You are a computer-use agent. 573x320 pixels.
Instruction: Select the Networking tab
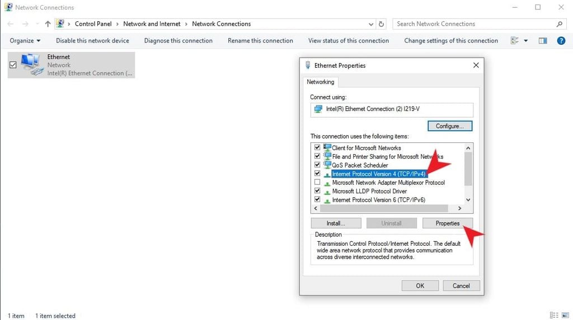(320, 82)
